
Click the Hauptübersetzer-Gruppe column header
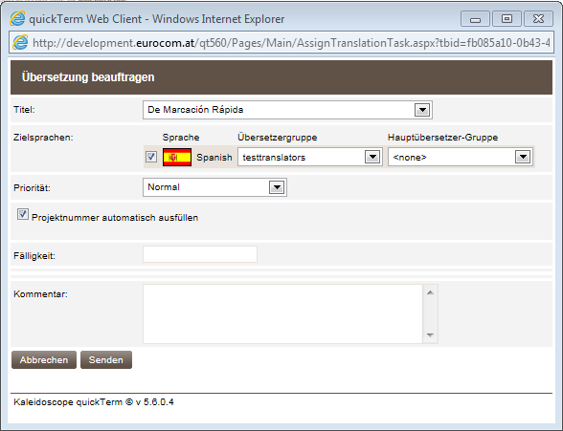(442, 138)
